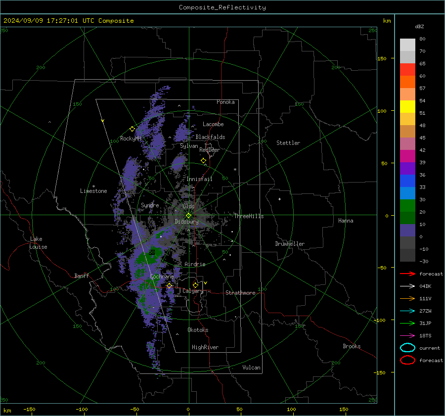Click the Hanna map label
The width and height of the screenshot is (445, 416).
346,221
